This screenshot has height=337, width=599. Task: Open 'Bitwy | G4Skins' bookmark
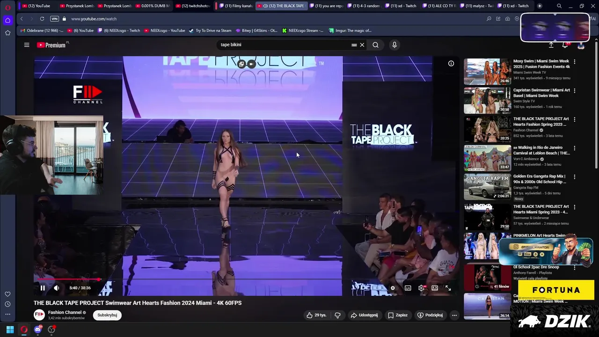[x=257, y=30]
